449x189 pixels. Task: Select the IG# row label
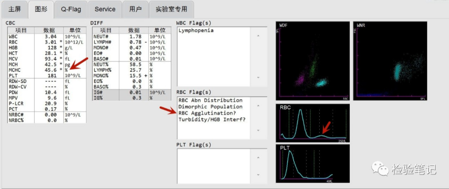97,92
